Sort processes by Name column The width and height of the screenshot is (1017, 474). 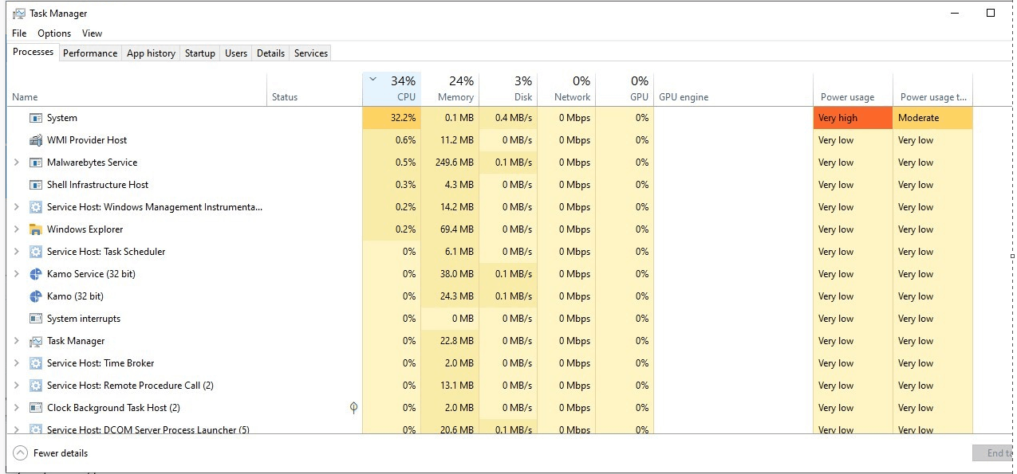tap(136, 89)
